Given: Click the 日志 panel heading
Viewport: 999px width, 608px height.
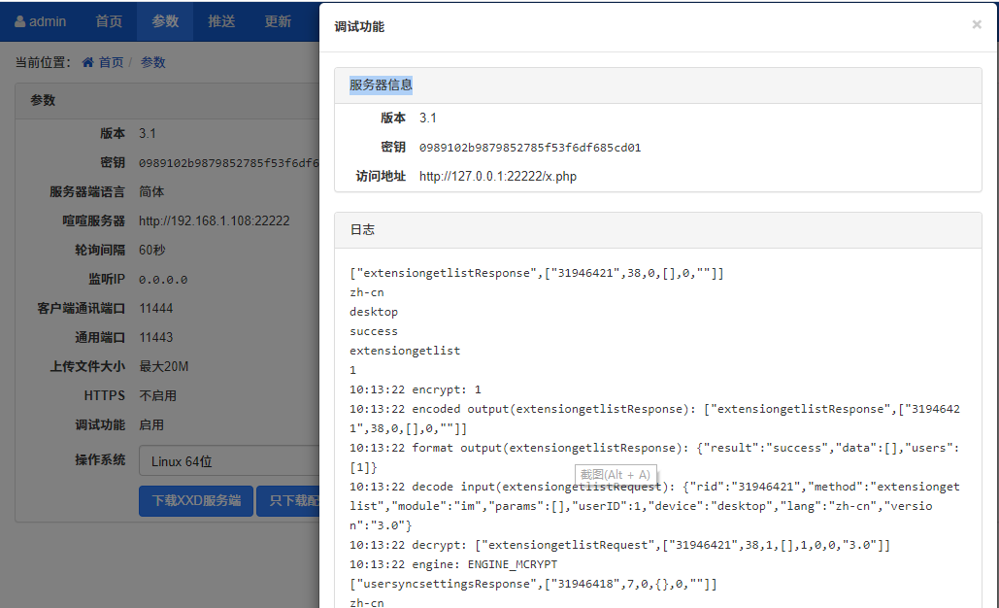Looking at the screenshot, I should coord(362,230).
